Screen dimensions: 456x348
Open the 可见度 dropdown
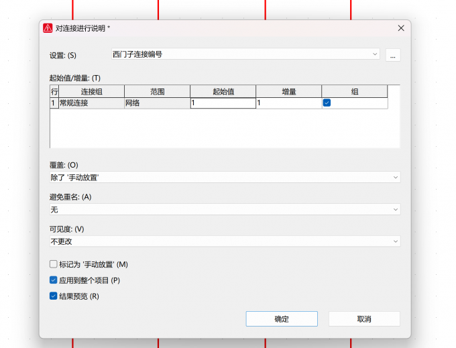225,241
